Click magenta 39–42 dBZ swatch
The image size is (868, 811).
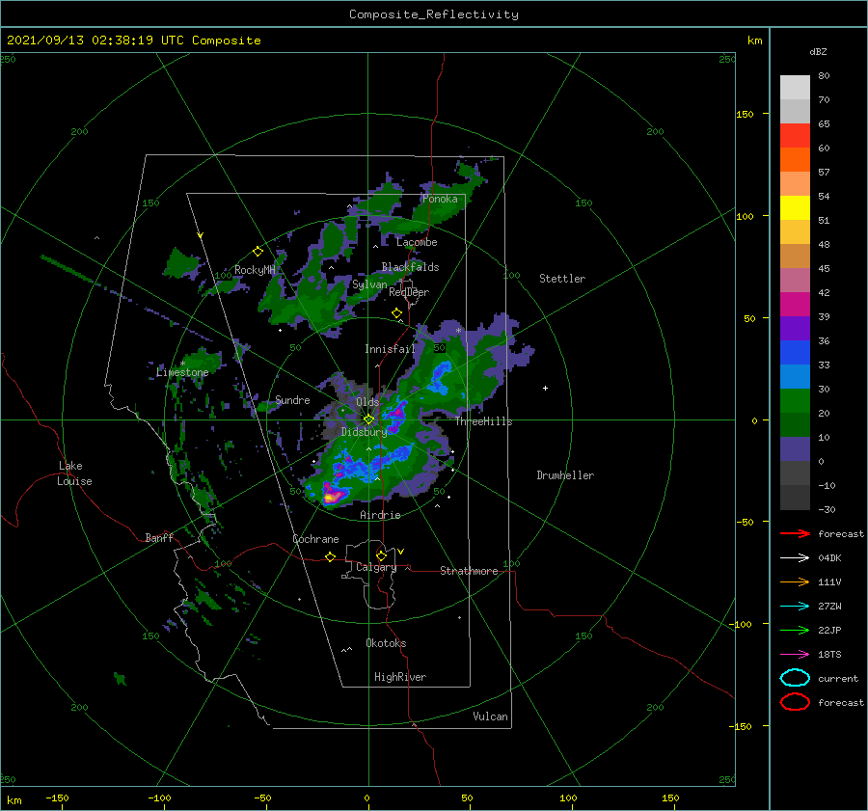(x=795, y=304)
